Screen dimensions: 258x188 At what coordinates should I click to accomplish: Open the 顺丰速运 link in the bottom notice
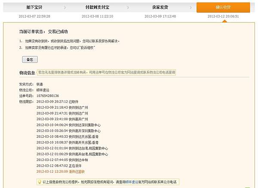point(132,182)
